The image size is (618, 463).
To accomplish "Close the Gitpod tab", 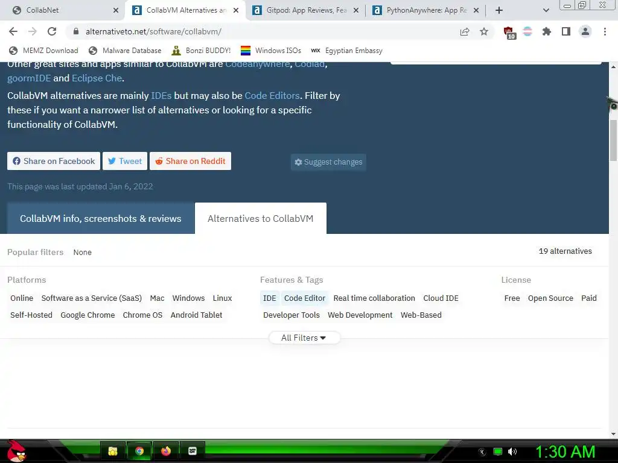I will tap(356, 10).
